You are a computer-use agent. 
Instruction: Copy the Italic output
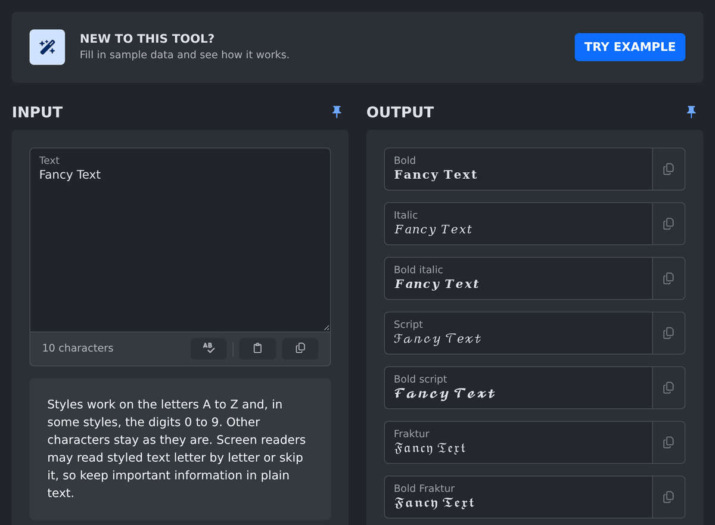669,223
